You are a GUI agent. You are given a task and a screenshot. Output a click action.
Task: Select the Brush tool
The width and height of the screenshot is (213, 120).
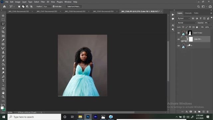click(x=3, y=48)
